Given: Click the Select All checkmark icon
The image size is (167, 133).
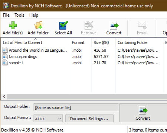Looking at the screenshot, I should 63,25.
